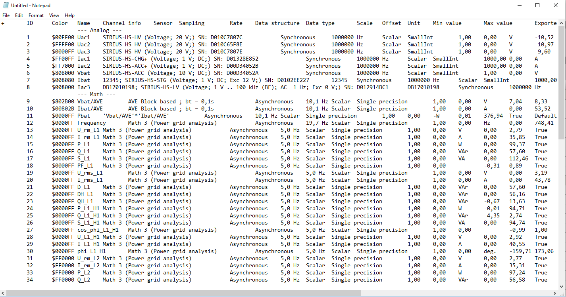Screen dimensions: 566x297
Task: Minimize the Notepad window
Action: [x=520, y=6]
